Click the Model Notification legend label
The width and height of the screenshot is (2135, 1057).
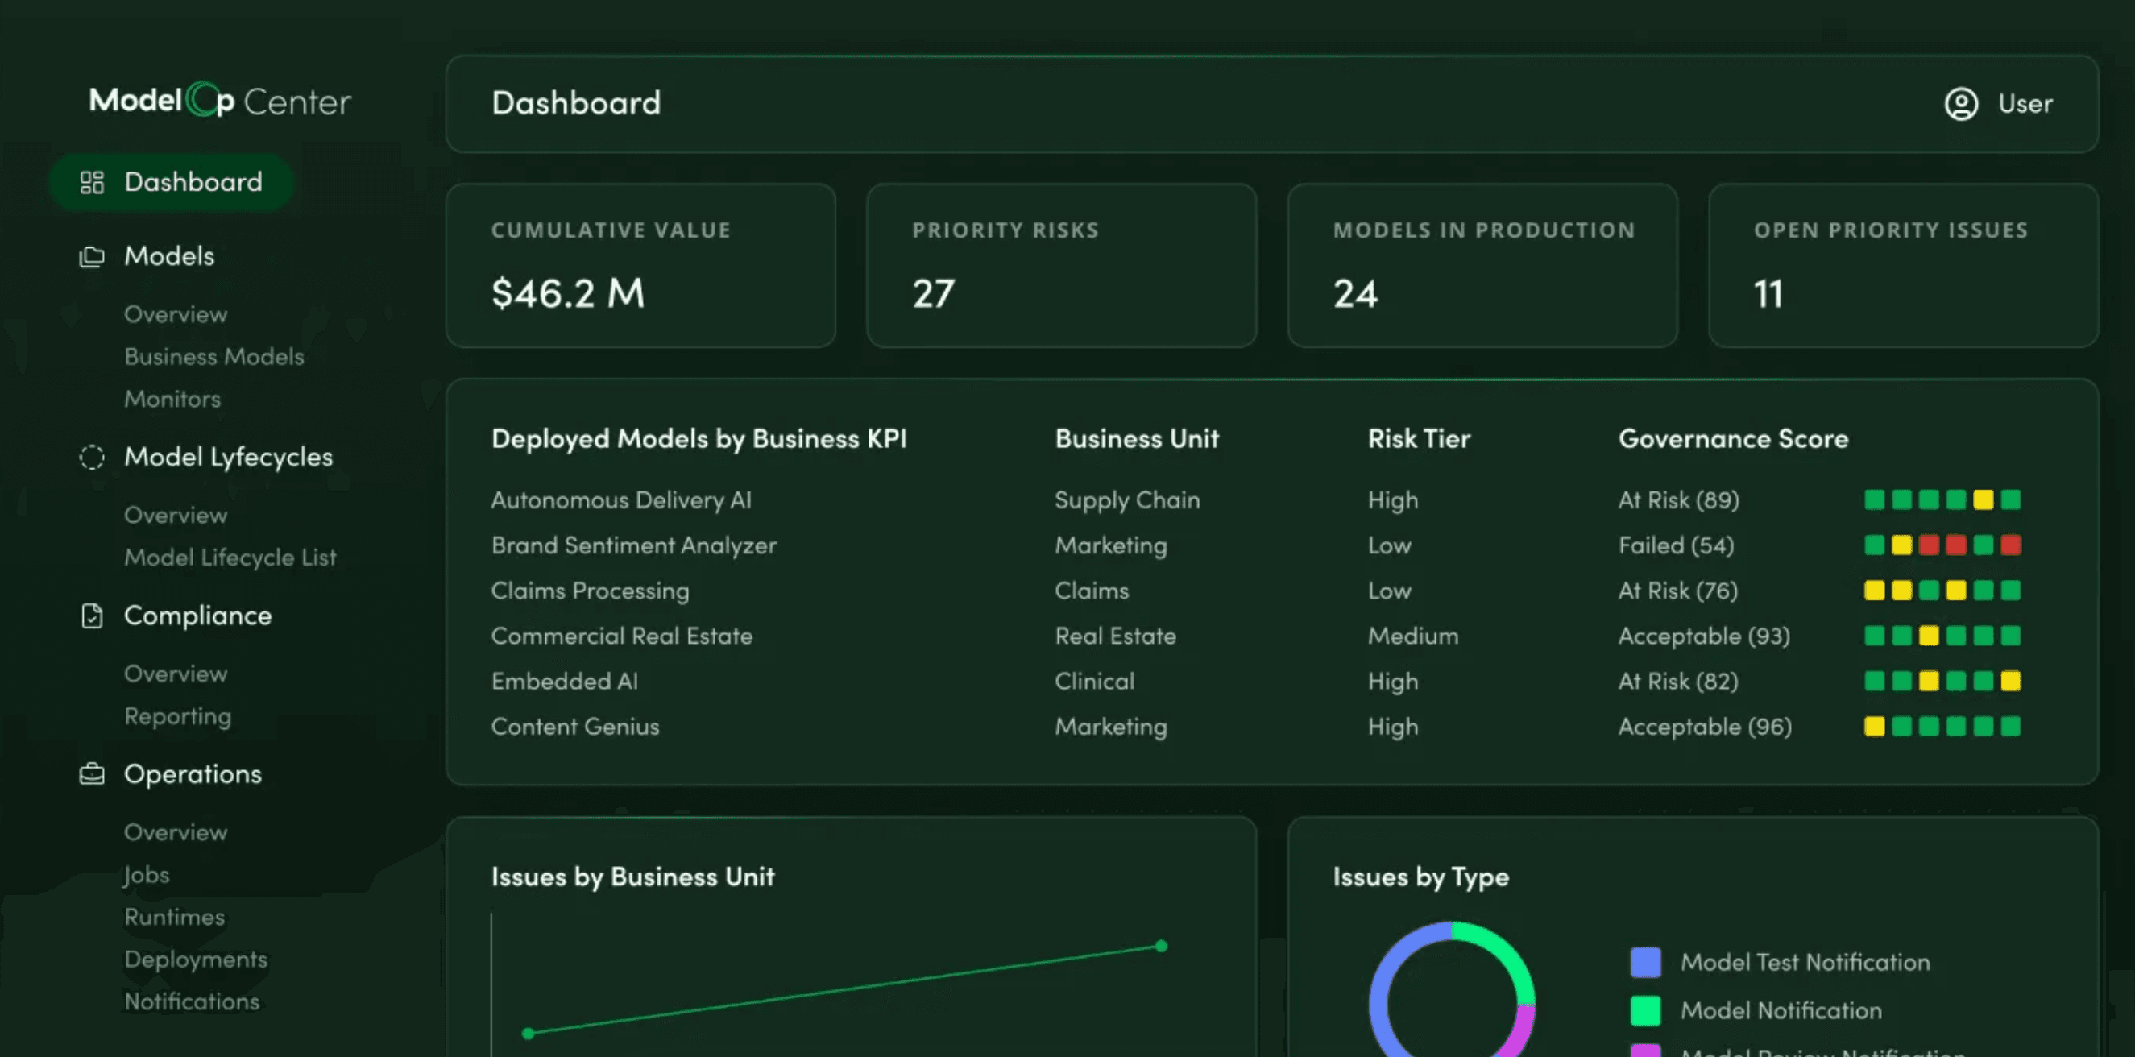pos(1781,1011)
